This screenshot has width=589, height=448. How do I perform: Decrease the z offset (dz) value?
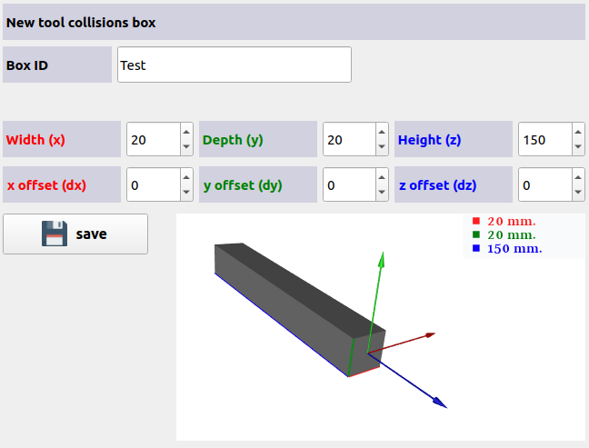[578, 193]
